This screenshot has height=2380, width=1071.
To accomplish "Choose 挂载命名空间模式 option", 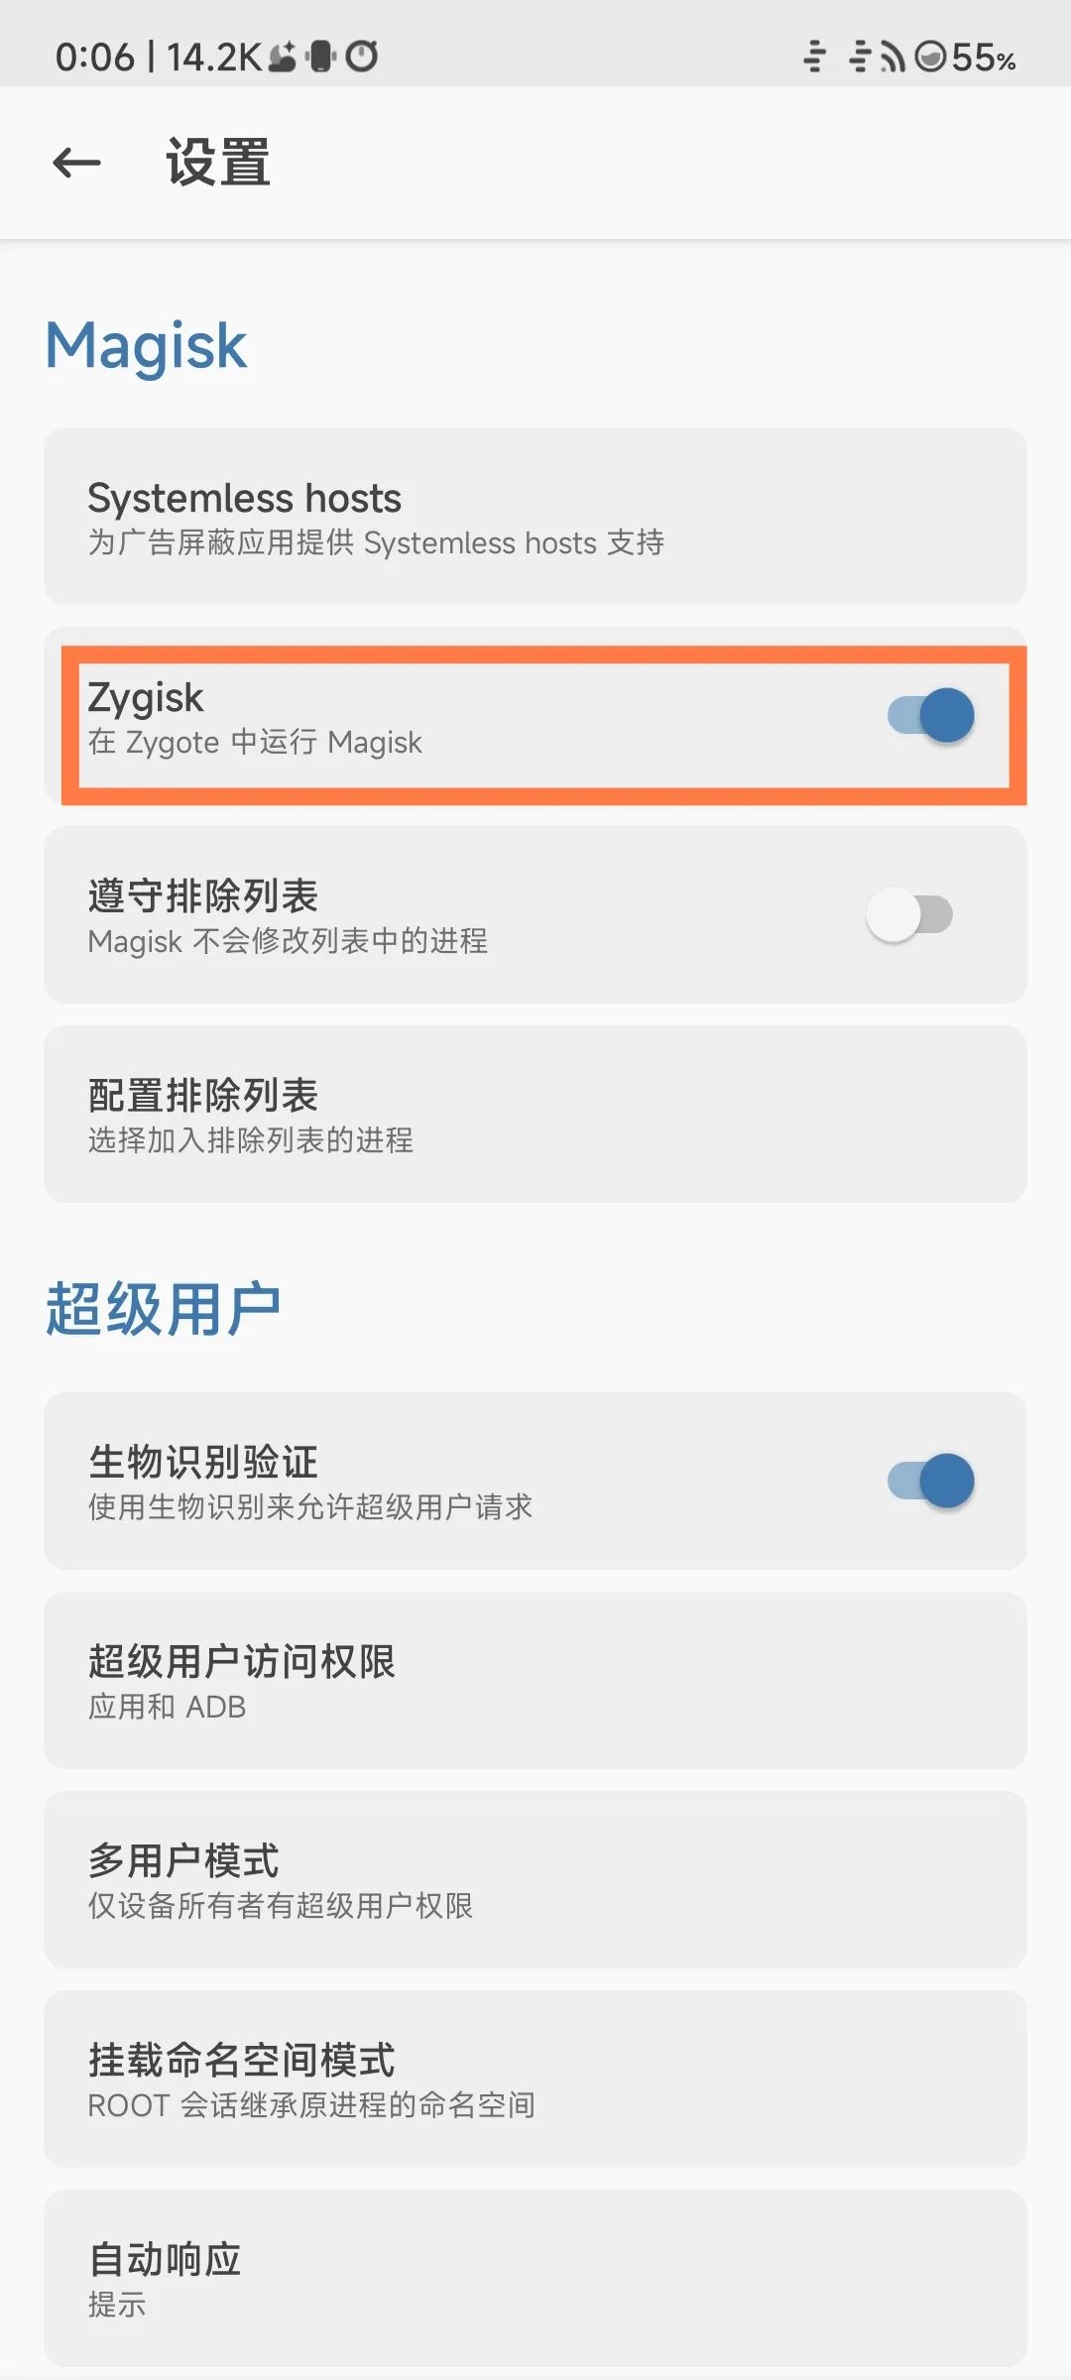I will click(535, 2079).
